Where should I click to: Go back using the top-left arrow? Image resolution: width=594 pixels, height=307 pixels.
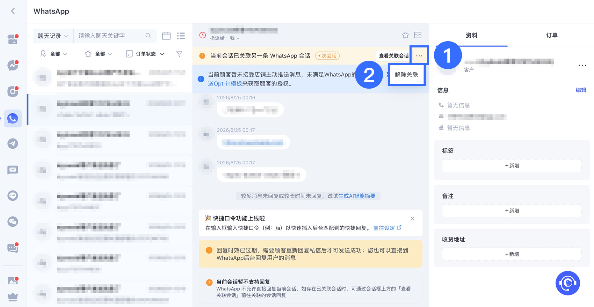click(13, 11)
